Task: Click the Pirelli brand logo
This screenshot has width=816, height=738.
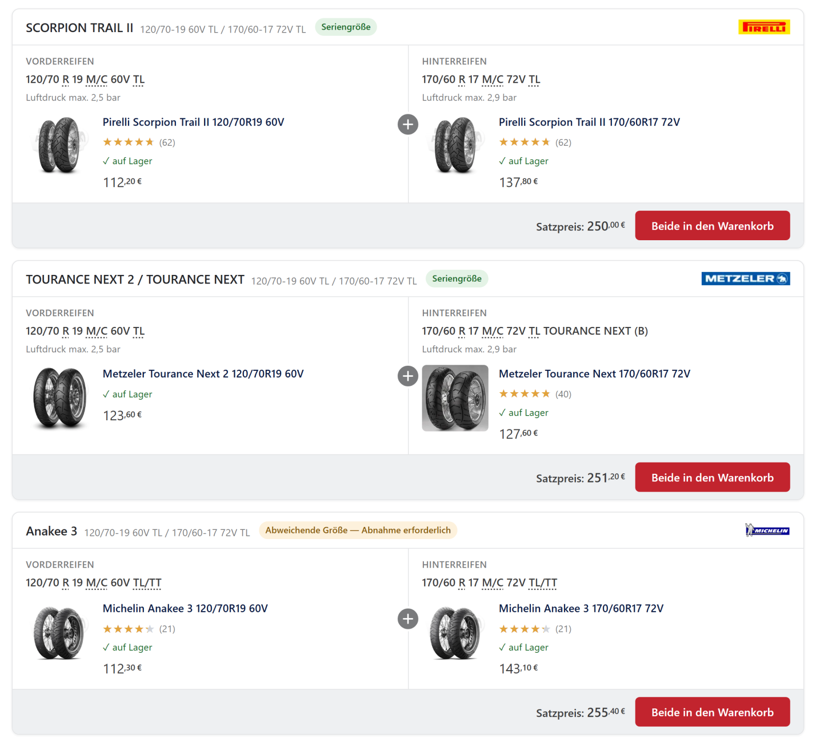Action: pos(763,27)
